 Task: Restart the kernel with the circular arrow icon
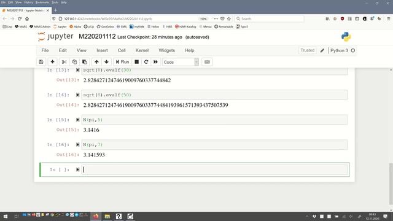(x=146, y=62)
